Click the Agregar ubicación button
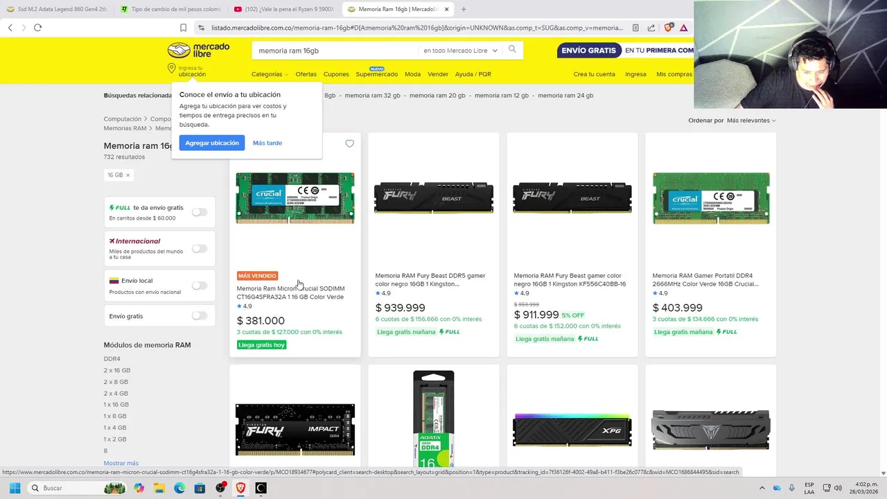This screenshot has height=499, width=887. (212, 143)
